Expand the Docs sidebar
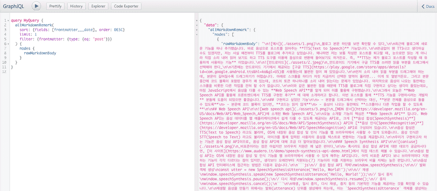 [x=428, y=6]
